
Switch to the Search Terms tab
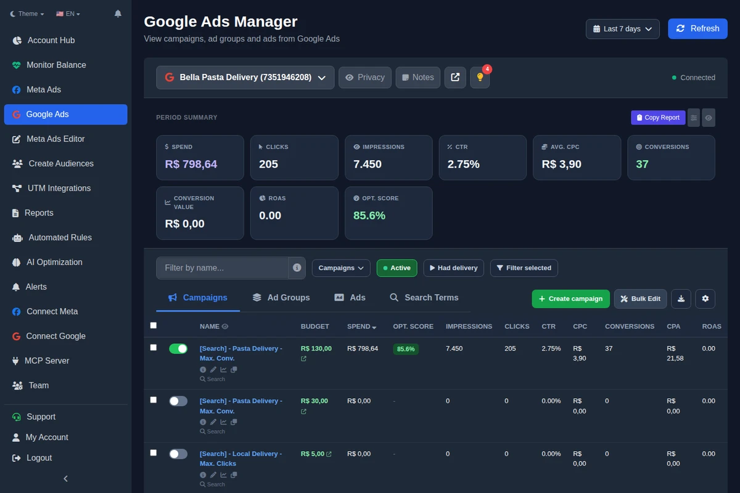(x=424, y=298)
